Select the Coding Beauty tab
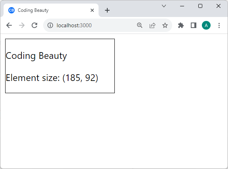 pyautogui.click(x=51, y=10)
